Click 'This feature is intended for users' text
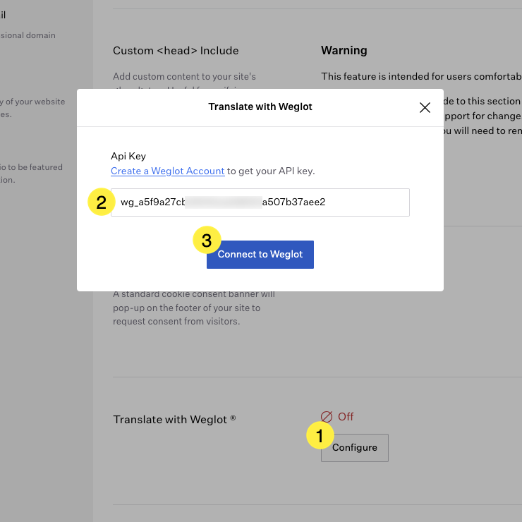 coord(396,77)
